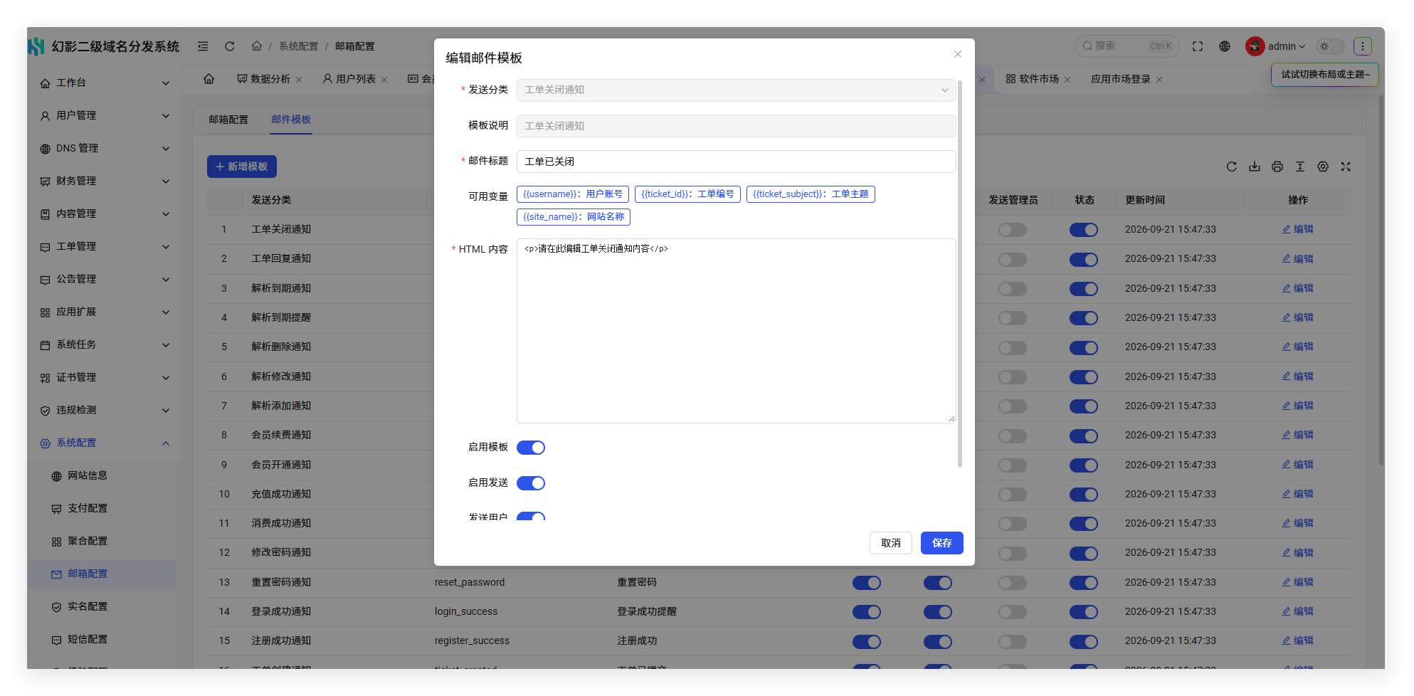Click the 新增模板 button
The width and height of the screenshot is (1414, 696).
(242, 167)
